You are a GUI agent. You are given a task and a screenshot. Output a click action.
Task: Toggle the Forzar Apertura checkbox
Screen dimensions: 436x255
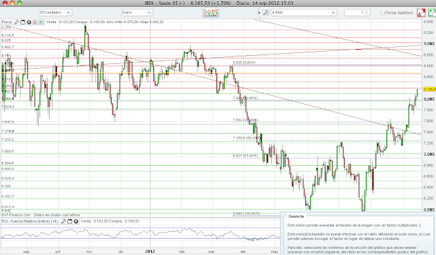(382, 13)
